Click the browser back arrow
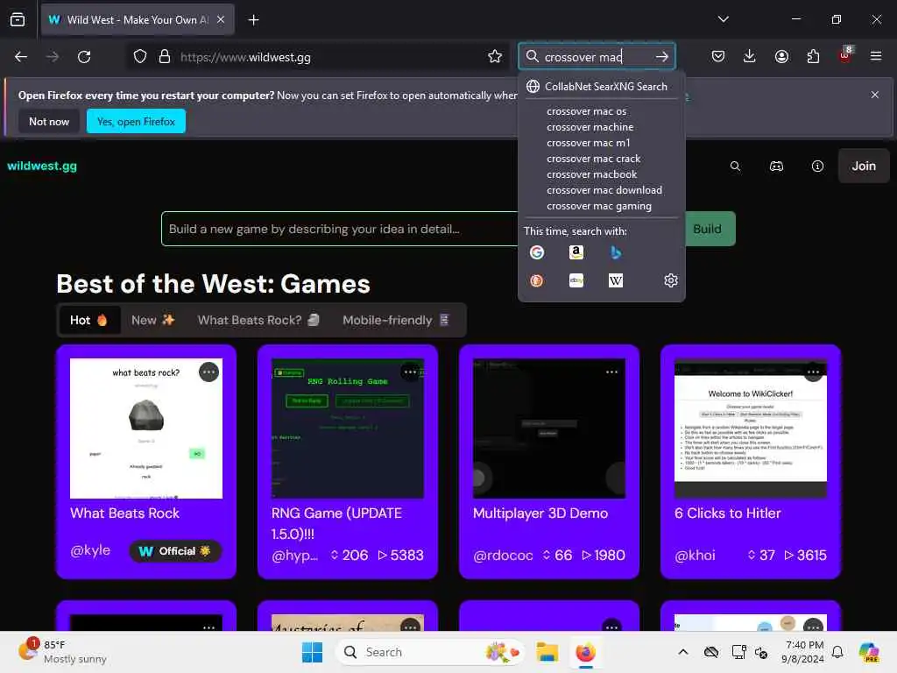 [21, 57]
